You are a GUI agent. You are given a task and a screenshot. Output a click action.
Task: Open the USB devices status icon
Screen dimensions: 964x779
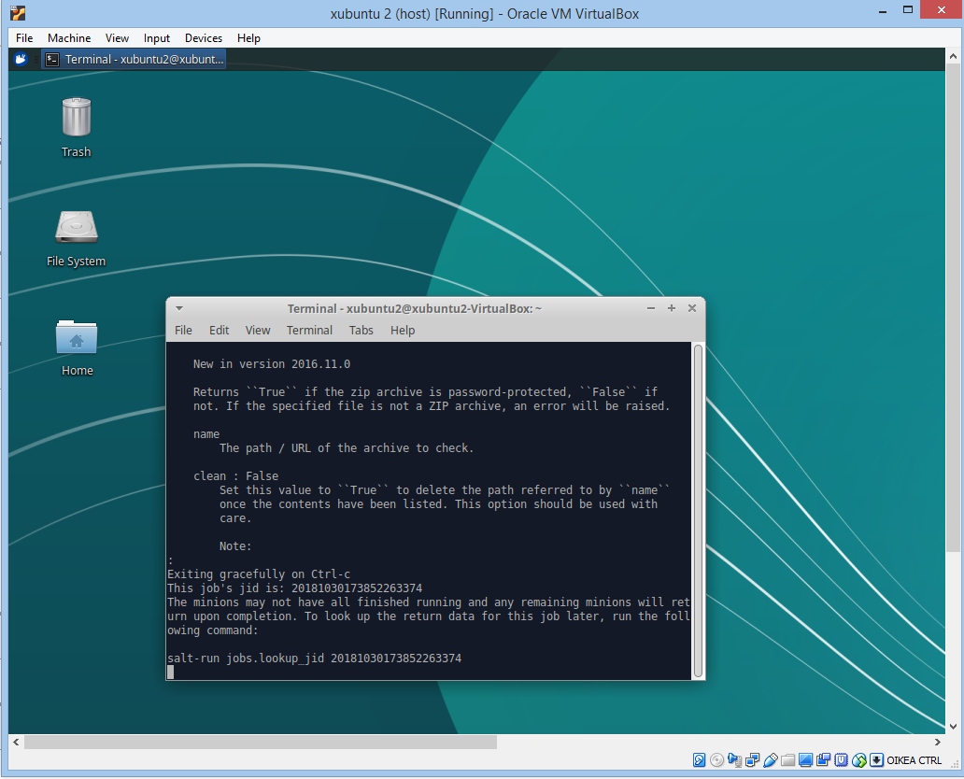pyautogui.click(x=771, y=760)
